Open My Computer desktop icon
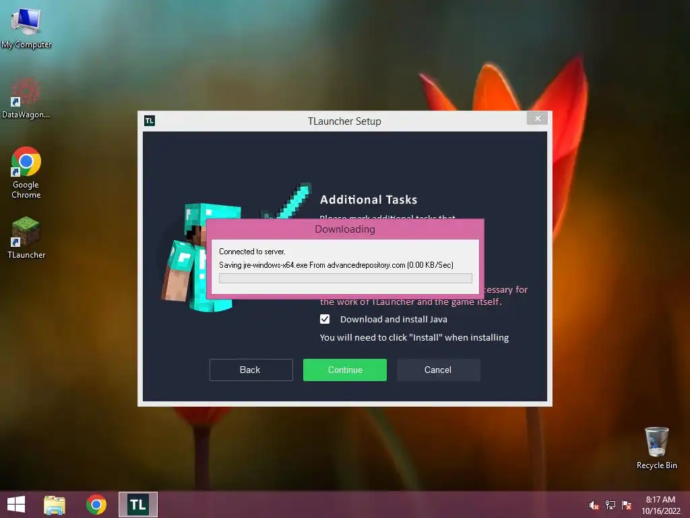The image size is (690, 518). click(26, 27)
